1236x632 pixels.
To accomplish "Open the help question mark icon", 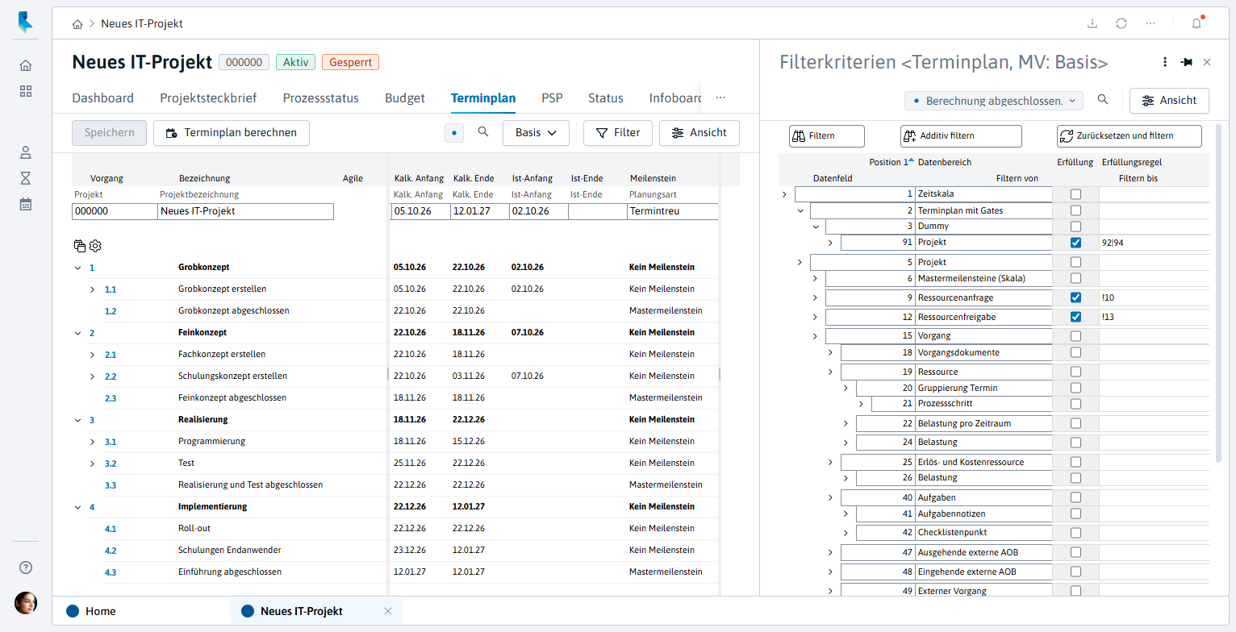I will pos(26,568).
